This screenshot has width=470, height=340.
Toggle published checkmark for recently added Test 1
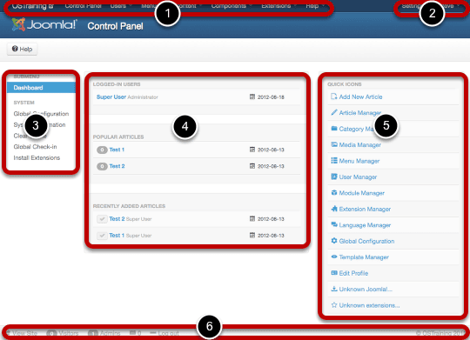click(102, 236)
